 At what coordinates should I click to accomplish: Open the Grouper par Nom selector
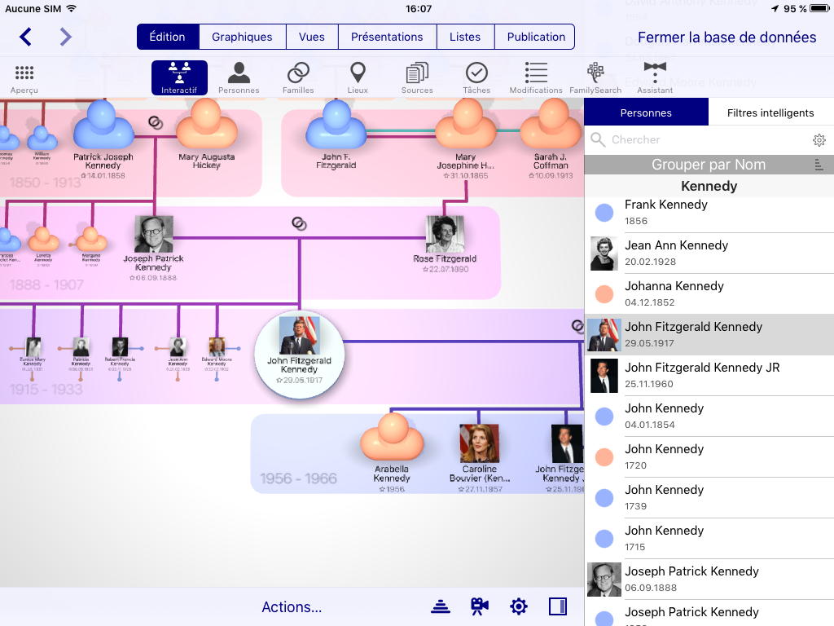[709, 165]
